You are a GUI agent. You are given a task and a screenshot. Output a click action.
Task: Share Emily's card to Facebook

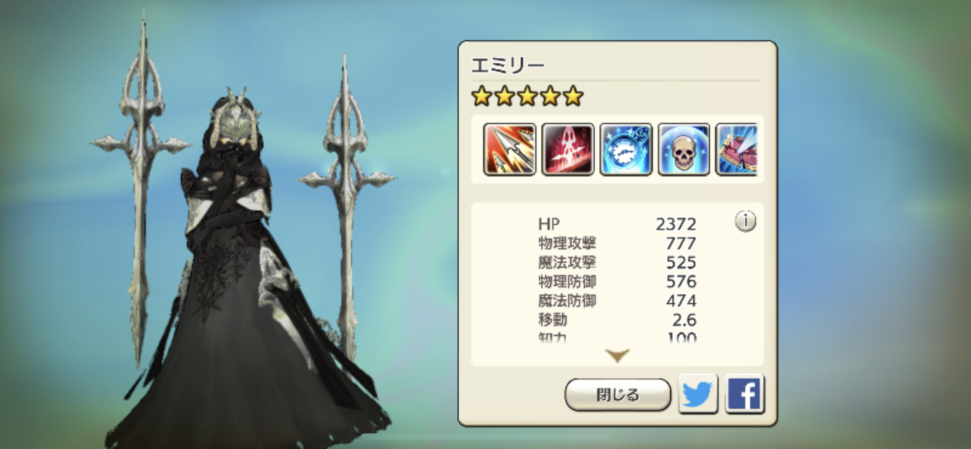pos(744,393)
